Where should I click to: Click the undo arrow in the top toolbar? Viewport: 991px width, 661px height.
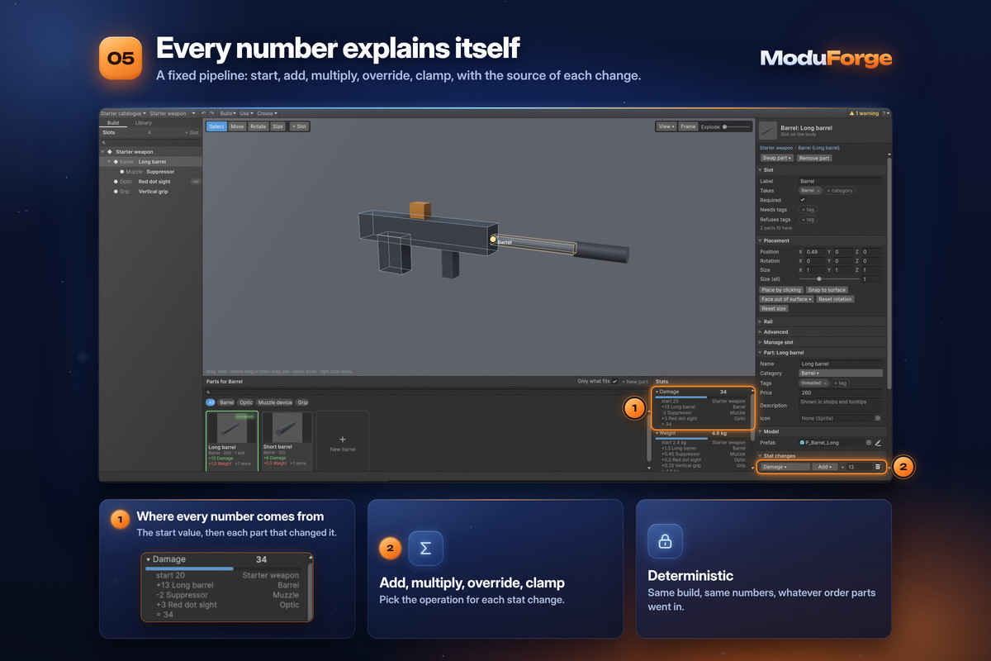[x=204, y=113]
